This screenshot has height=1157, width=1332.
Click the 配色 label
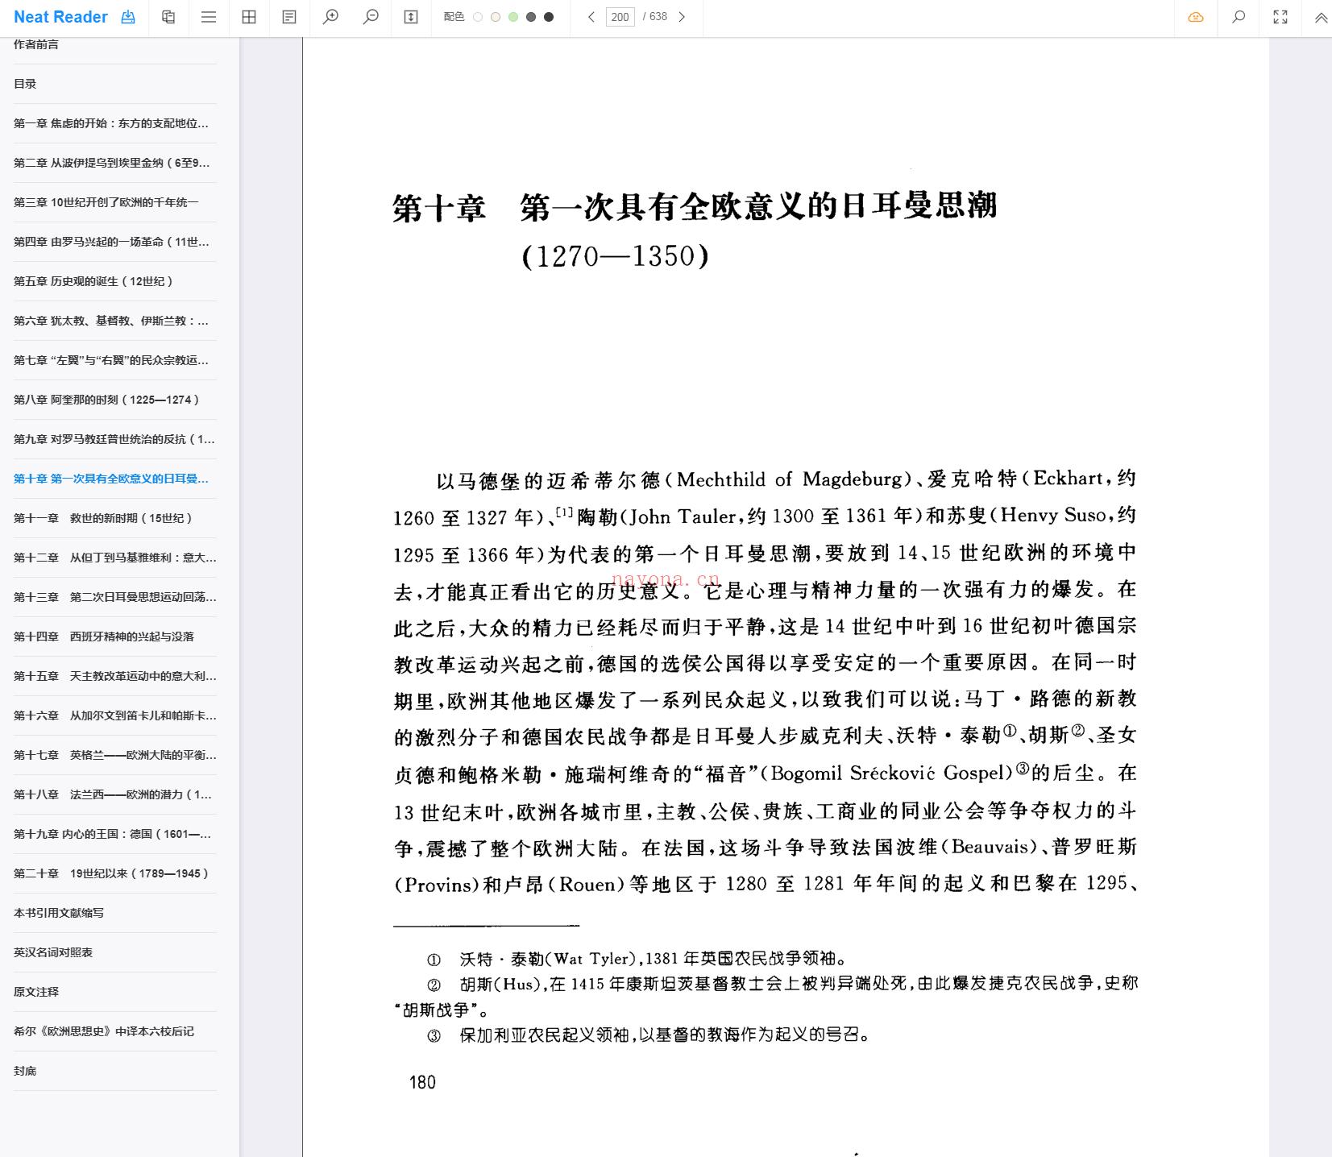coord(454,17)
